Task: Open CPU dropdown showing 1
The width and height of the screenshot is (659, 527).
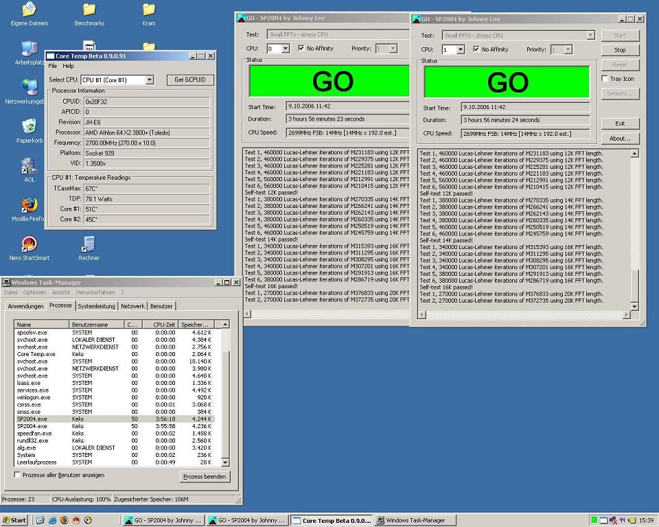Action: pos(461,49)
